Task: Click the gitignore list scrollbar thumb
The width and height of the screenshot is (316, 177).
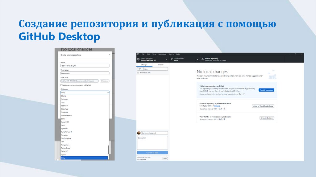Action: pos(108,150)
